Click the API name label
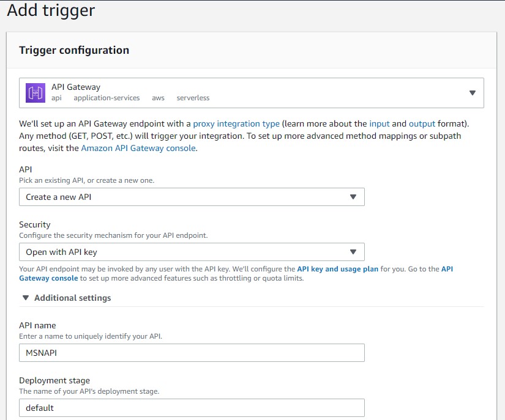This screenshot has width=505, height=420. (37, 325)
